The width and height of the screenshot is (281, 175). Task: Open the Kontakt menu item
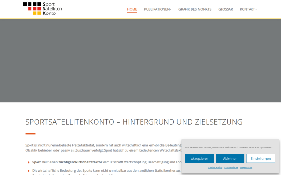pyautogui.click(x=247, y=9)
